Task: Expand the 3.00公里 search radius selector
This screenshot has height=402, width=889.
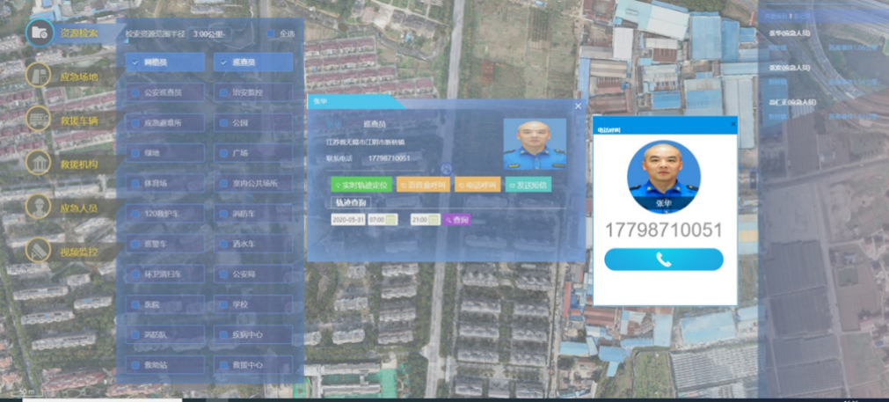Action: (x=210, y=34)
